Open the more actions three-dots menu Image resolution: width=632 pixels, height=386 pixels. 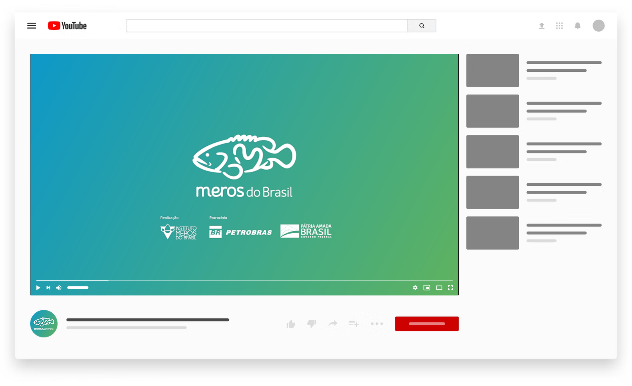coord(377,324)
